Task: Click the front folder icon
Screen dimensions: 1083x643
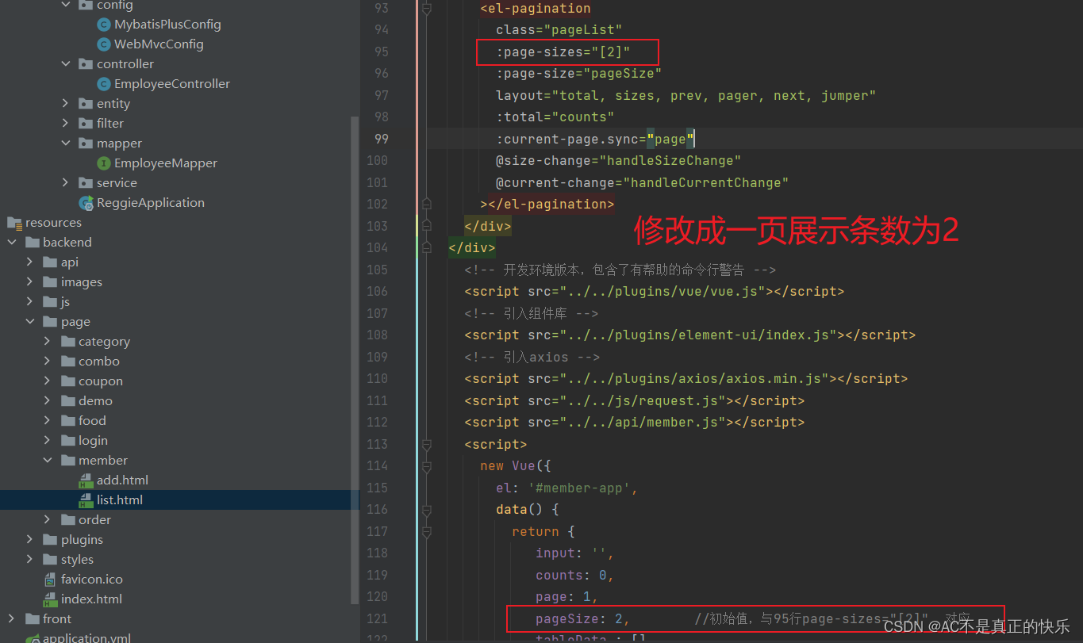Action: [x=33, y=619]
